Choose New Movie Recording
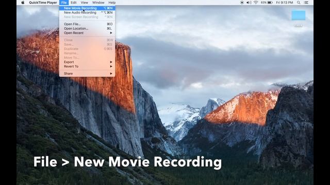The width and height of the screenshot is (330, 185). [x=87, y=8]
